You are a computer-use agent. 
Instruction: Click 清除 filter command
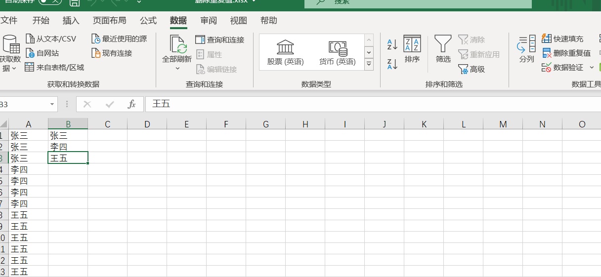(472, 40)
